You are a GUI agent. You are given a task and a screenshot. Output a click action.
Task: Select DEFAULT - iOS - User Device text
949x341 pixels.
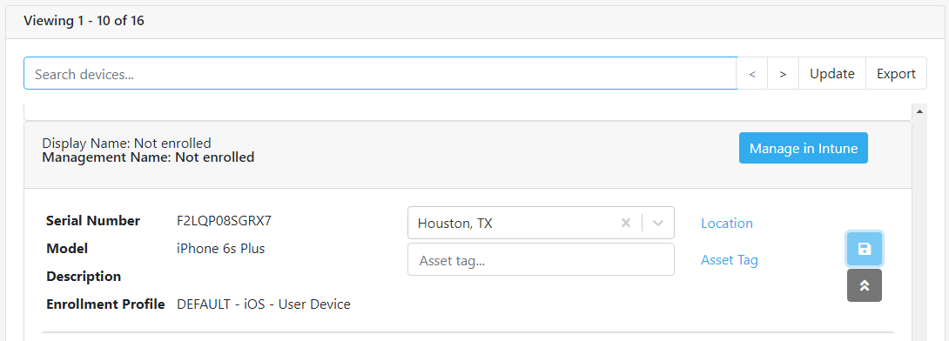click(264, 304)
